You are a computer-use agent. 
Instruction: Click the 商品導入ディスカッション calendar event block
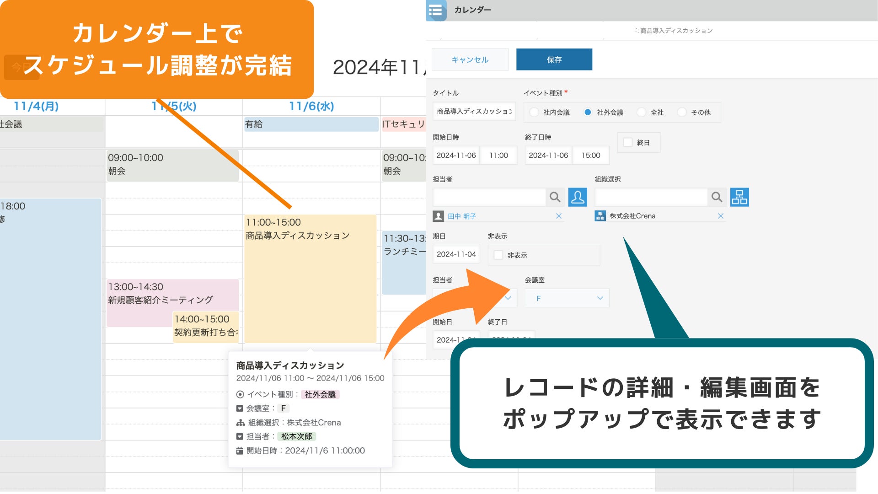[x=310, y=279]
